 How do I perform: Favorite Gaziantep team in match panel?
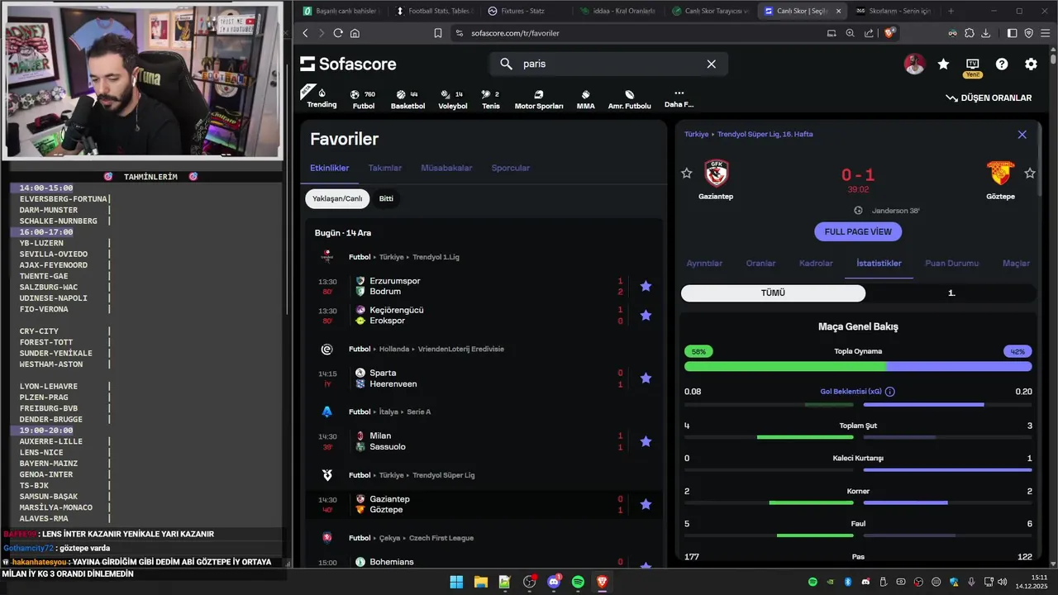[x=686, y=173]
